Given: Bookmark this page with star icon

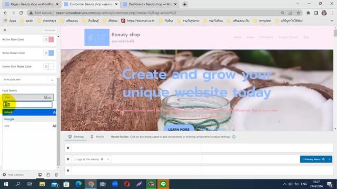Looking at the screenshot, I should coord(299,13).
